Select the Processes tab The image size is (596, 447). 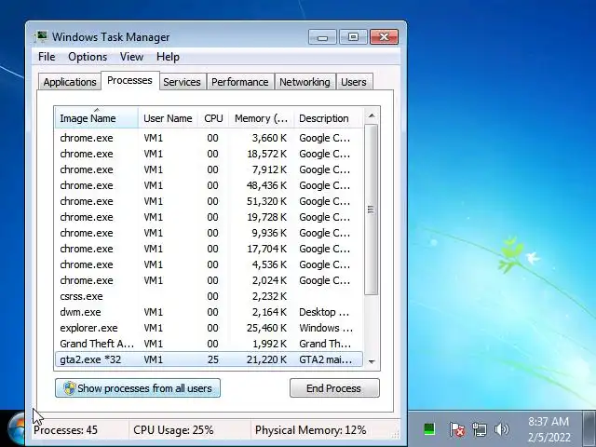click(129, 80)
